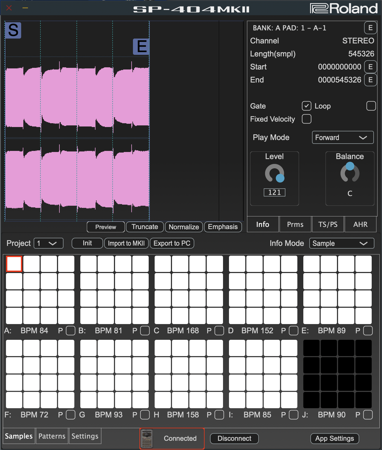Screen dimensions: 382x450
Task: Check the P box for bank G
Action: pos(145,415)
